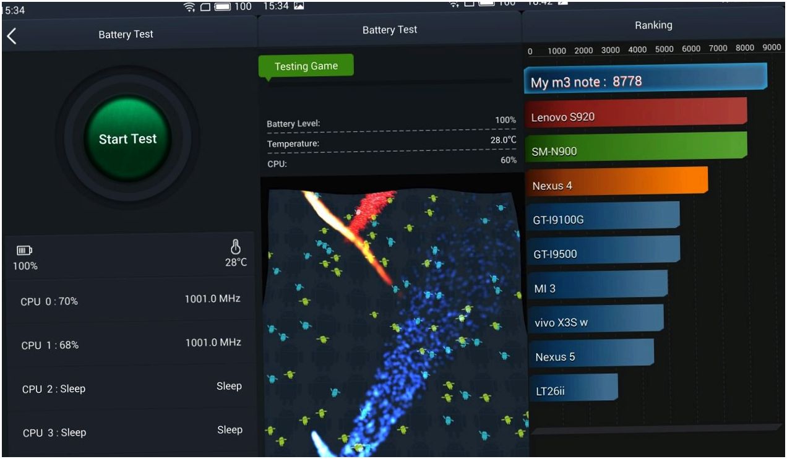Tap the Battery Test title above Testing Game

[390, 30]
